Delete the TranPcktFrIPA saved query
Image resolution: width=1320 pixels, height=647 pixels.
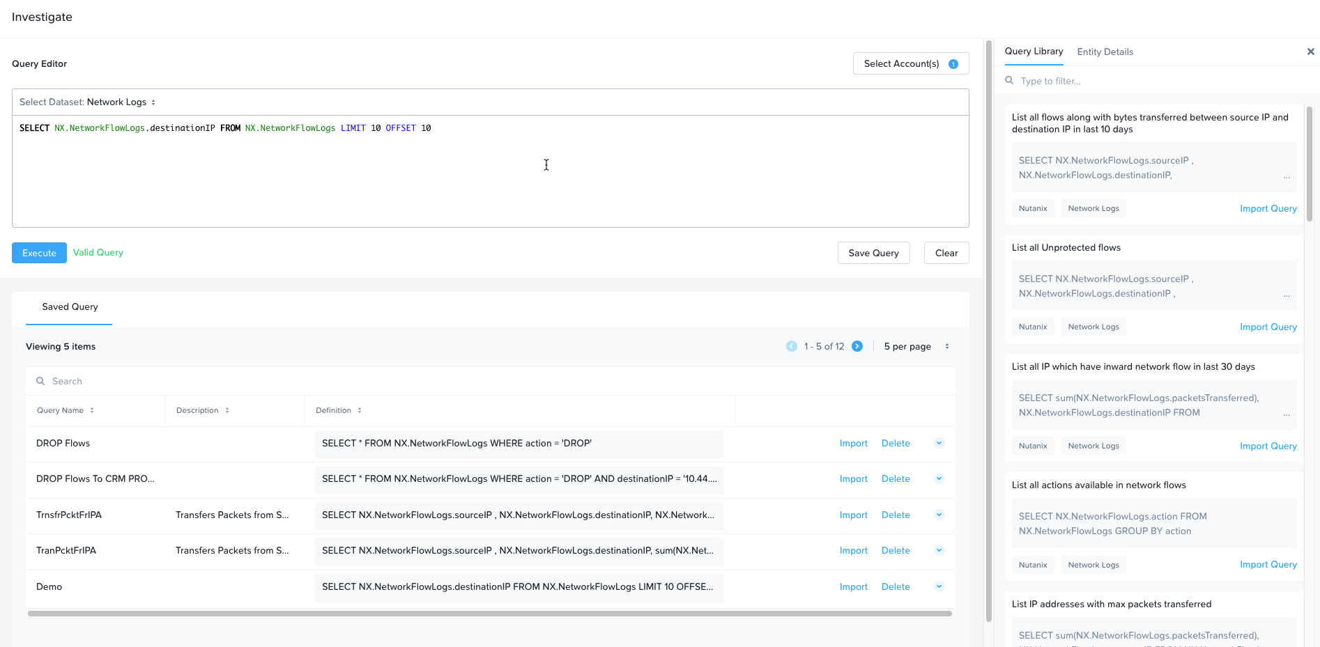click(x=896, y=550)
